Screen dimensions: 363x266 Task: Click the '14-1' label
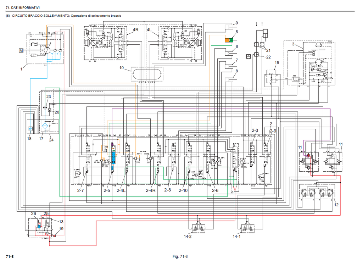click(x=236, y=237)
